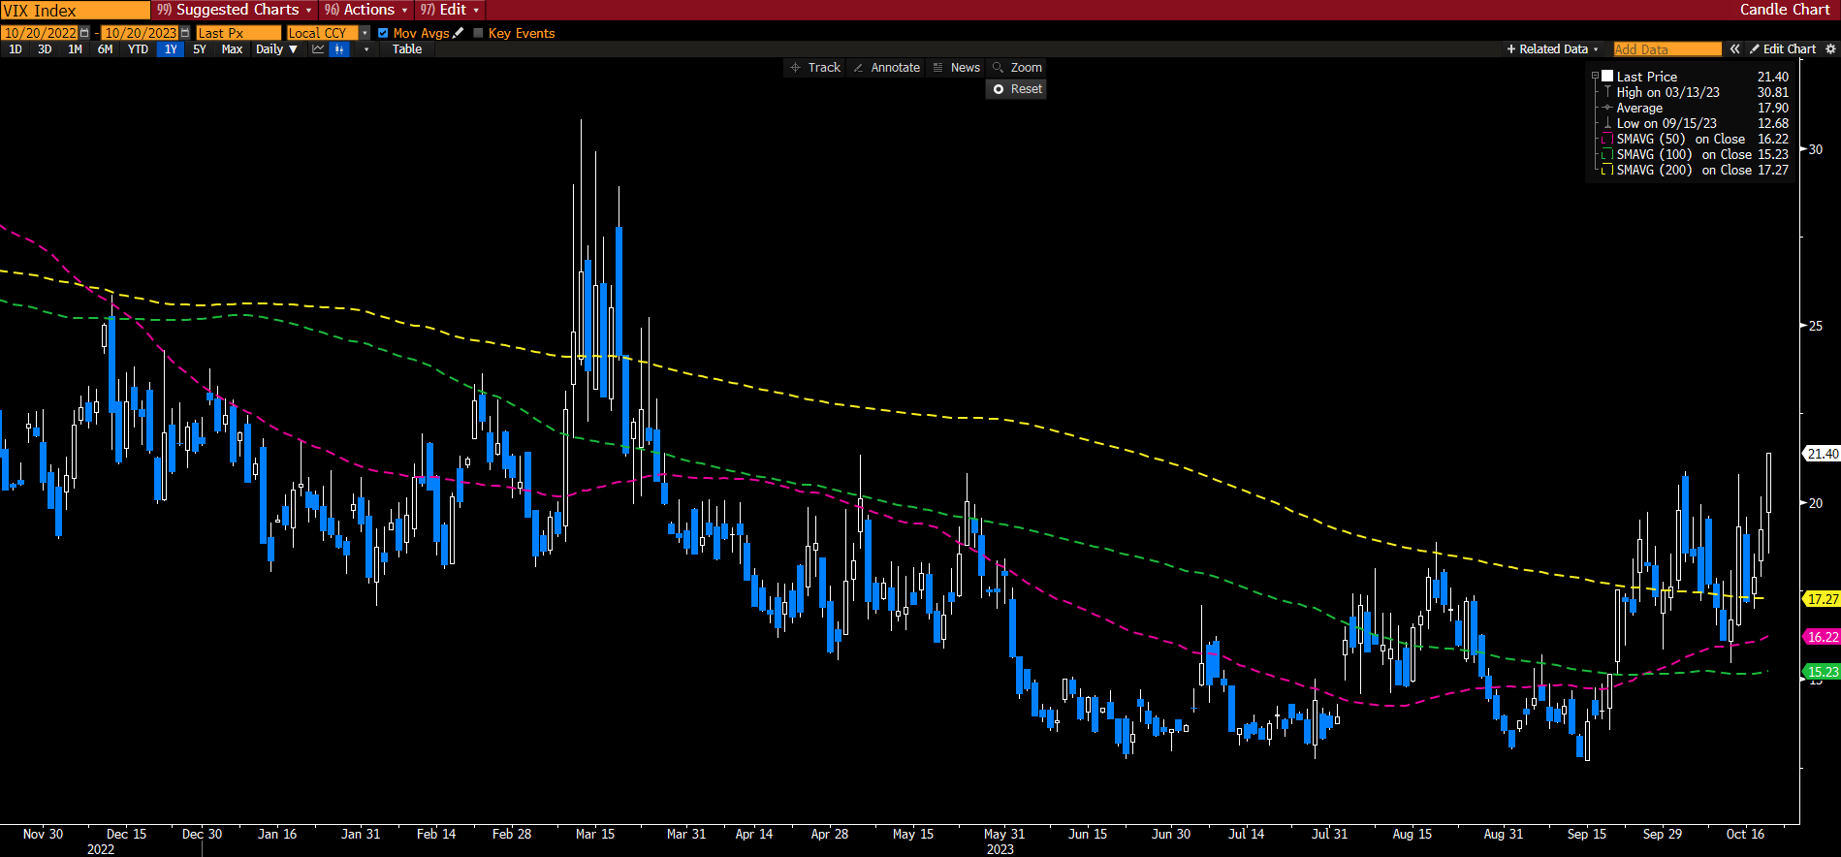Open the Related Data dropdown
Image resolution: width=1841 pixels, height=857 pixels.
[x=1552, y=48]
